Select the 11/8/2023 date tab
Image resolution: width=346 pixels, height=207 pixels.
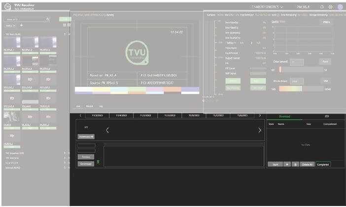(x=242, y=116)
